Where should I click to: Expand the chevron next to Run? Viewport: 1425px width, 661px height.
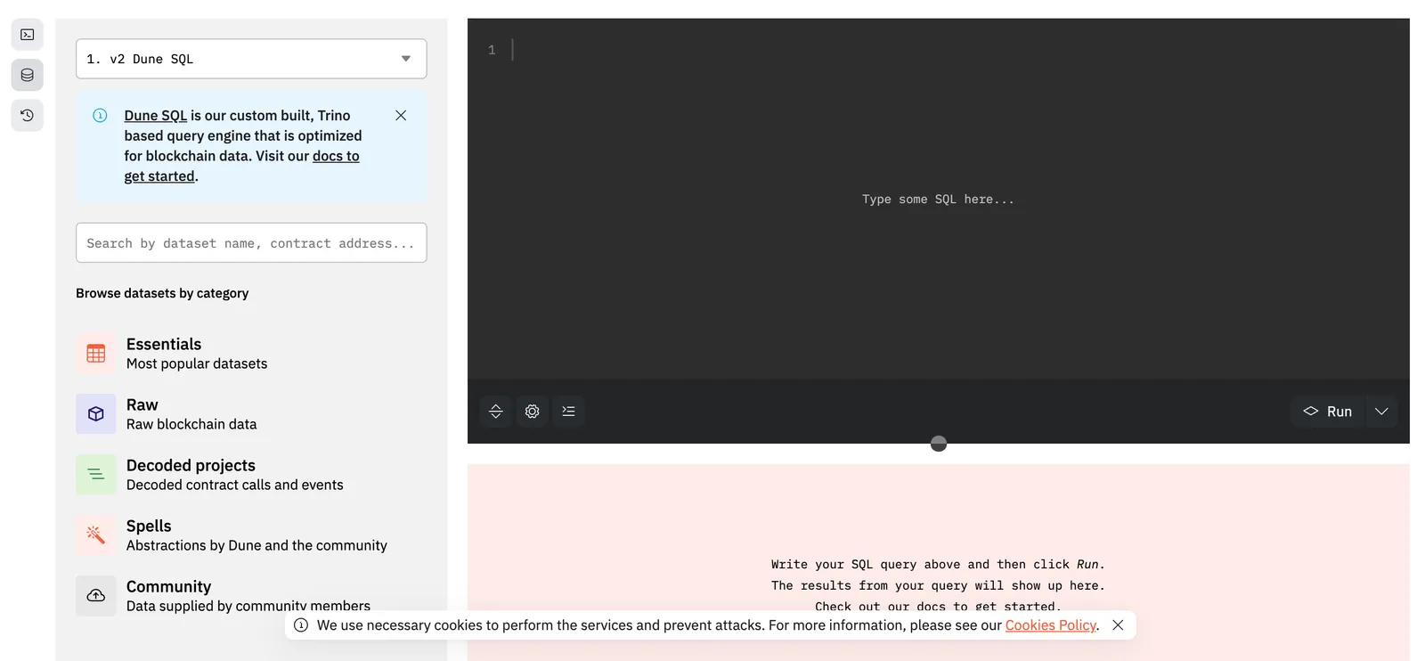(x=1381, y=412)
